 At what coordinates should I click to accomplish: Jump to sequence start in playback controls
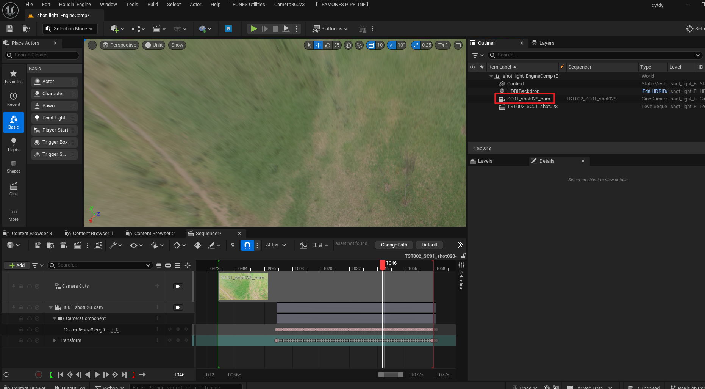61,375
